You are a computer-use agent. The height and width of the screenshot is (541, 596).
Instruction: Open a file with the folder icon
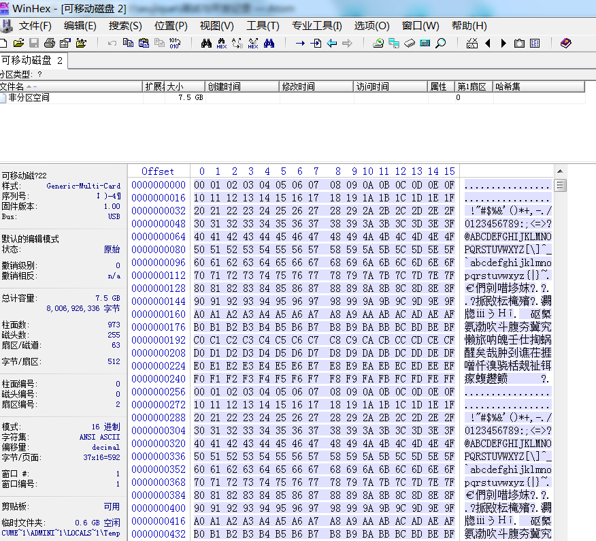18,43
